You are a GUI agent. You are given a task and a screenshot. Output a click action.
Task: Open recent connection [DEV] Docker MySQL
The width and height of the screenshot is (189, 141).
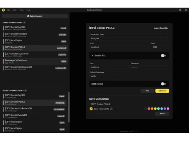click(x=34, y=96)
